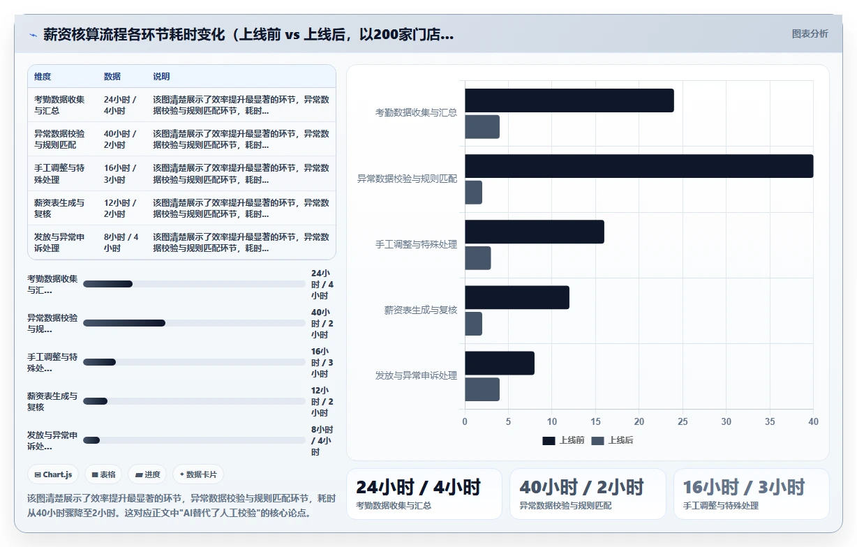
Task: Click the x-axis tick value 10
Action: (552, 421)
